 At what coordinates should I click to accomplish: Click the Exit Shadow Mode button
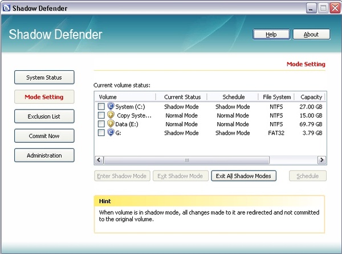coord(181,176)
